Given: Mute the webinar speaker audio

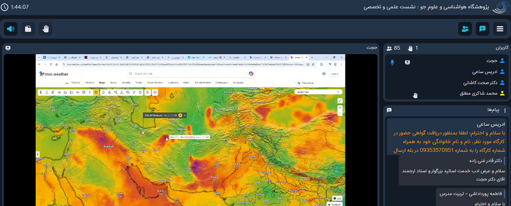Looking at the screenshot, I should (10, 29).
